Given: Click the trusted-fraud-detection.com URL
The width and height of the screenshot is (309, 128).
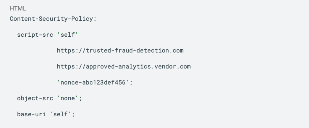Looking at the screenshot, I should 120,50.
